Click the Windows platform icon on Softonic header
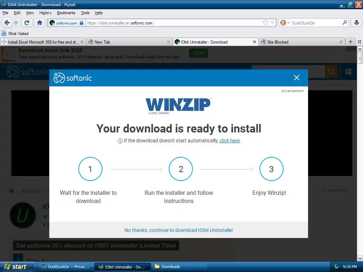Screen dimensions: 363x272 tap(349, 72)
